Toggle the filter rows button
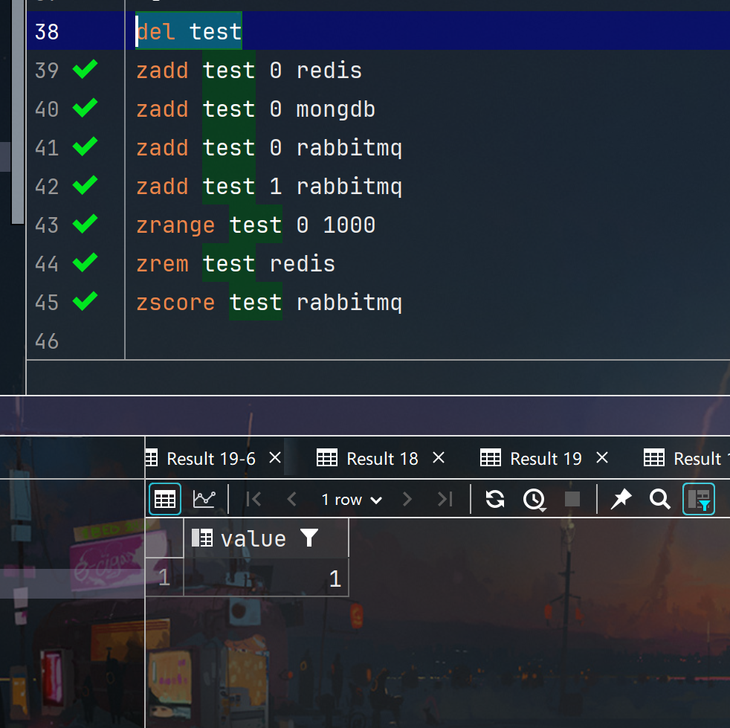 pyautogui.click(x=699, y=499)
